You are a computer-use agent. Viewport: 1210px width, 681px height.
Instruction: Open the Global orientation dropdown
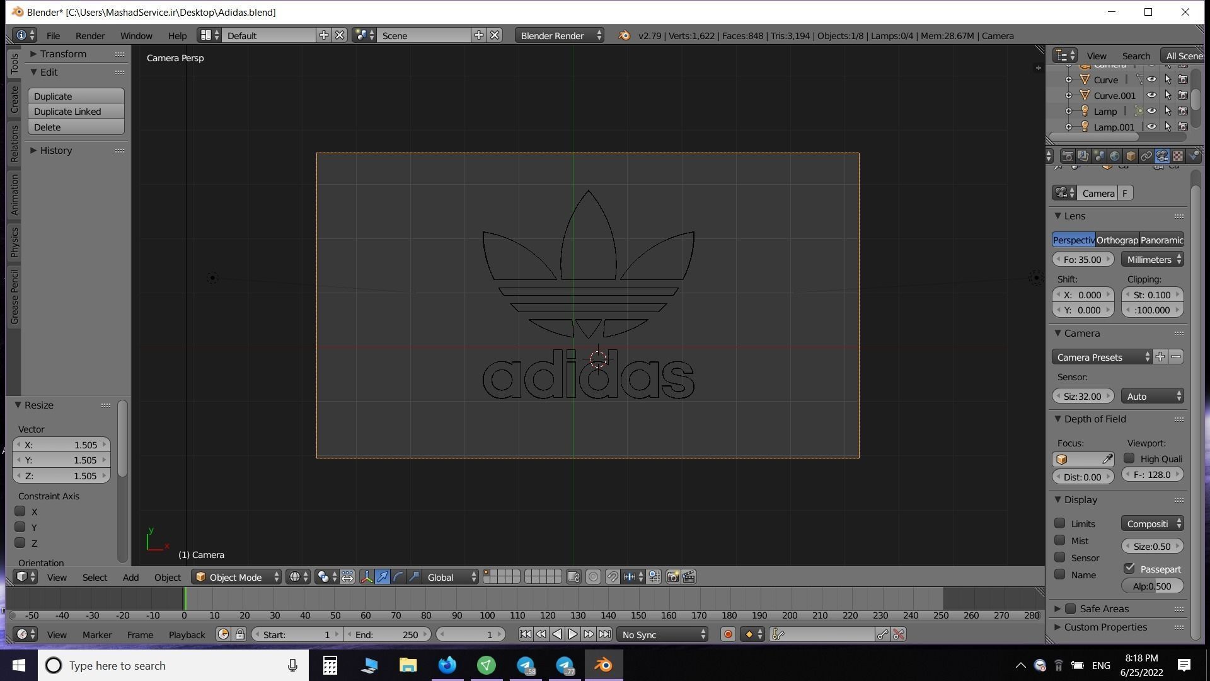coord(451,577)
